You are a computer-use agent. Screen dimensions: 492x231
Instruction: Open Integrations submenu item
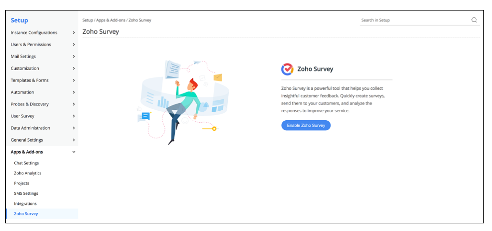click(25, 203)
